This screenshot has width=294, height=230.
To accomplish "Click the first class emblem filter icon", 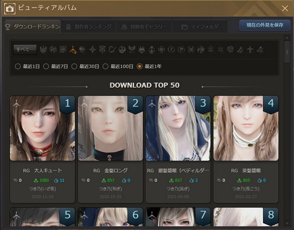I will [x=43, y=50].
